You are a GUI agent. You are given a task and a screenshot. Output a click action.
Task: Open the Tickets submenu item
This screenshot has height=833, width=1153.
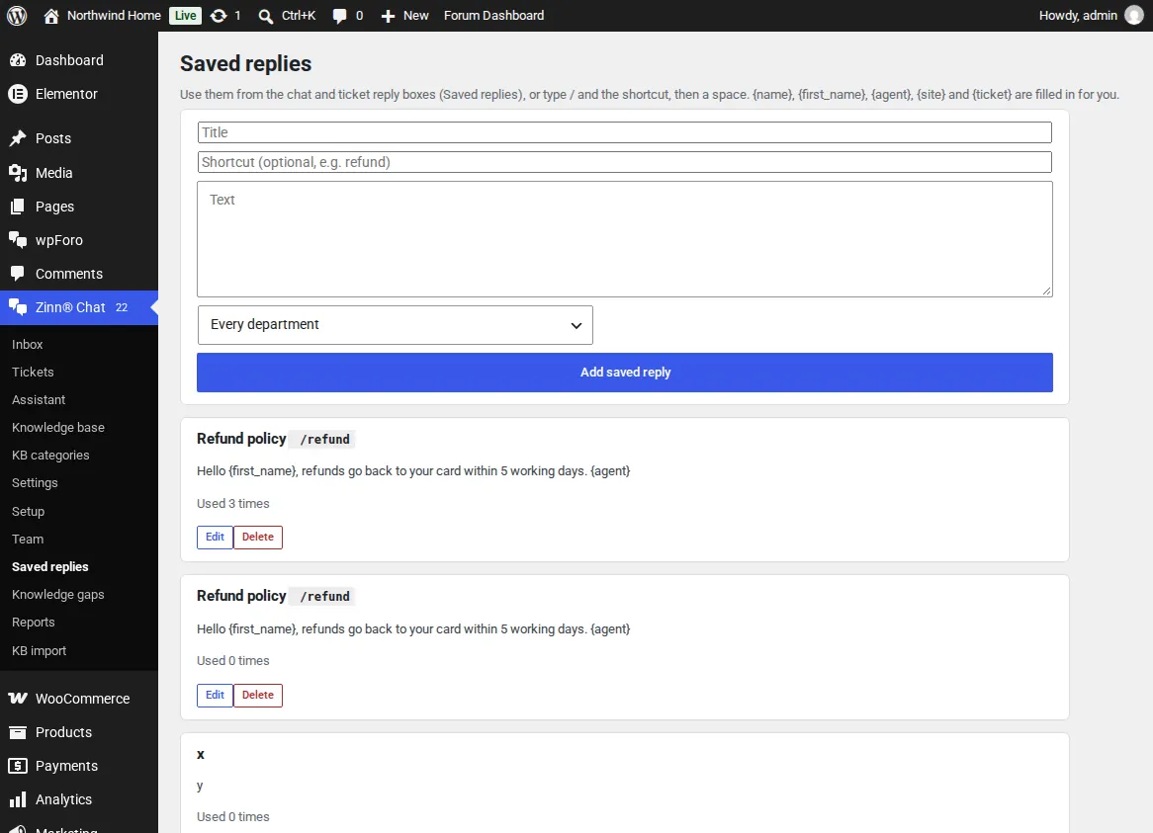pyautogui.click(x=33, y=372)
